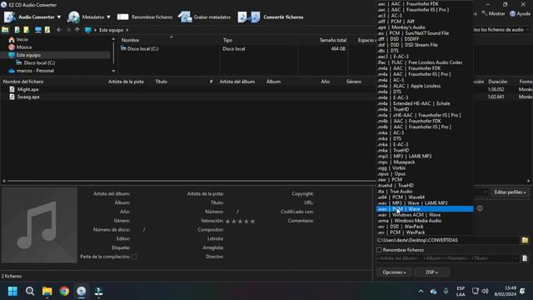
Task: Sort by Nombre del fichero column
Action: (x=23, y=82)
